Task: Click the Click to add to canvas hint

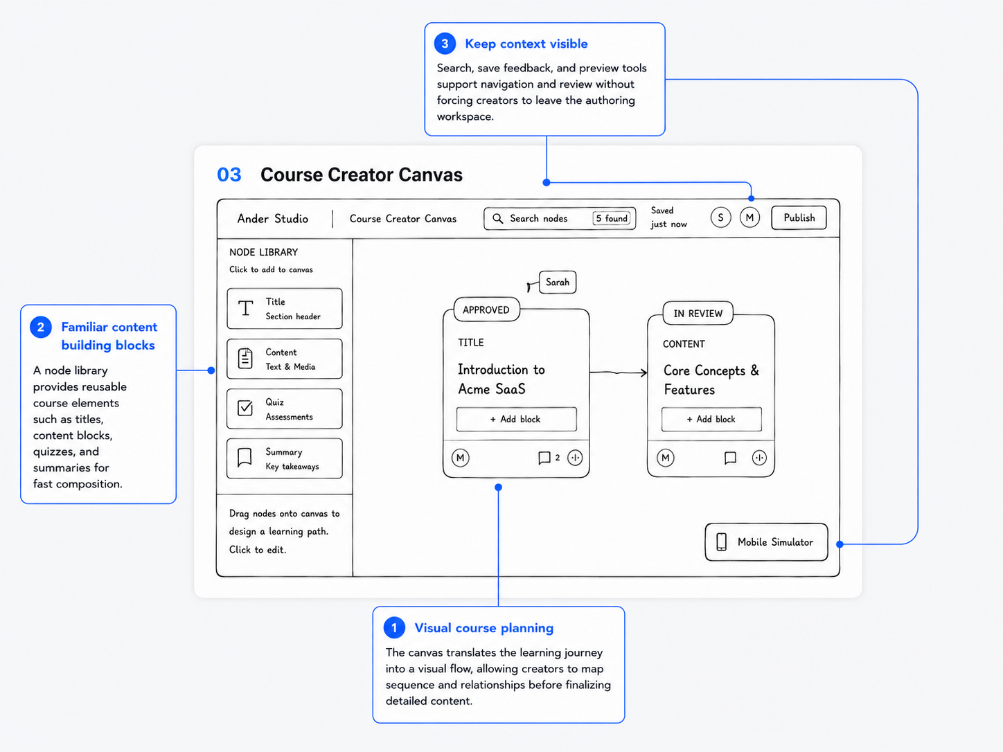Action: click(271, 269)
